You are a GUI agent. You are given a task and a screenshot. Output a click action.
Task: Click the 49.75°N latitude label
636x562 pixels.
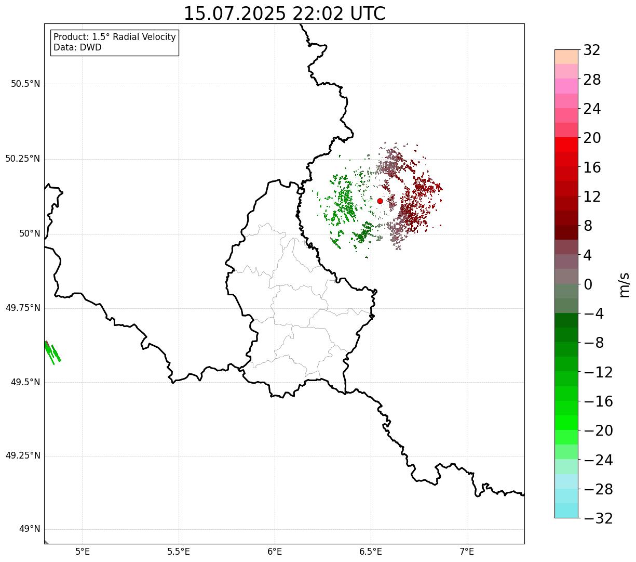pyautogui.click(x=23, y=308)
